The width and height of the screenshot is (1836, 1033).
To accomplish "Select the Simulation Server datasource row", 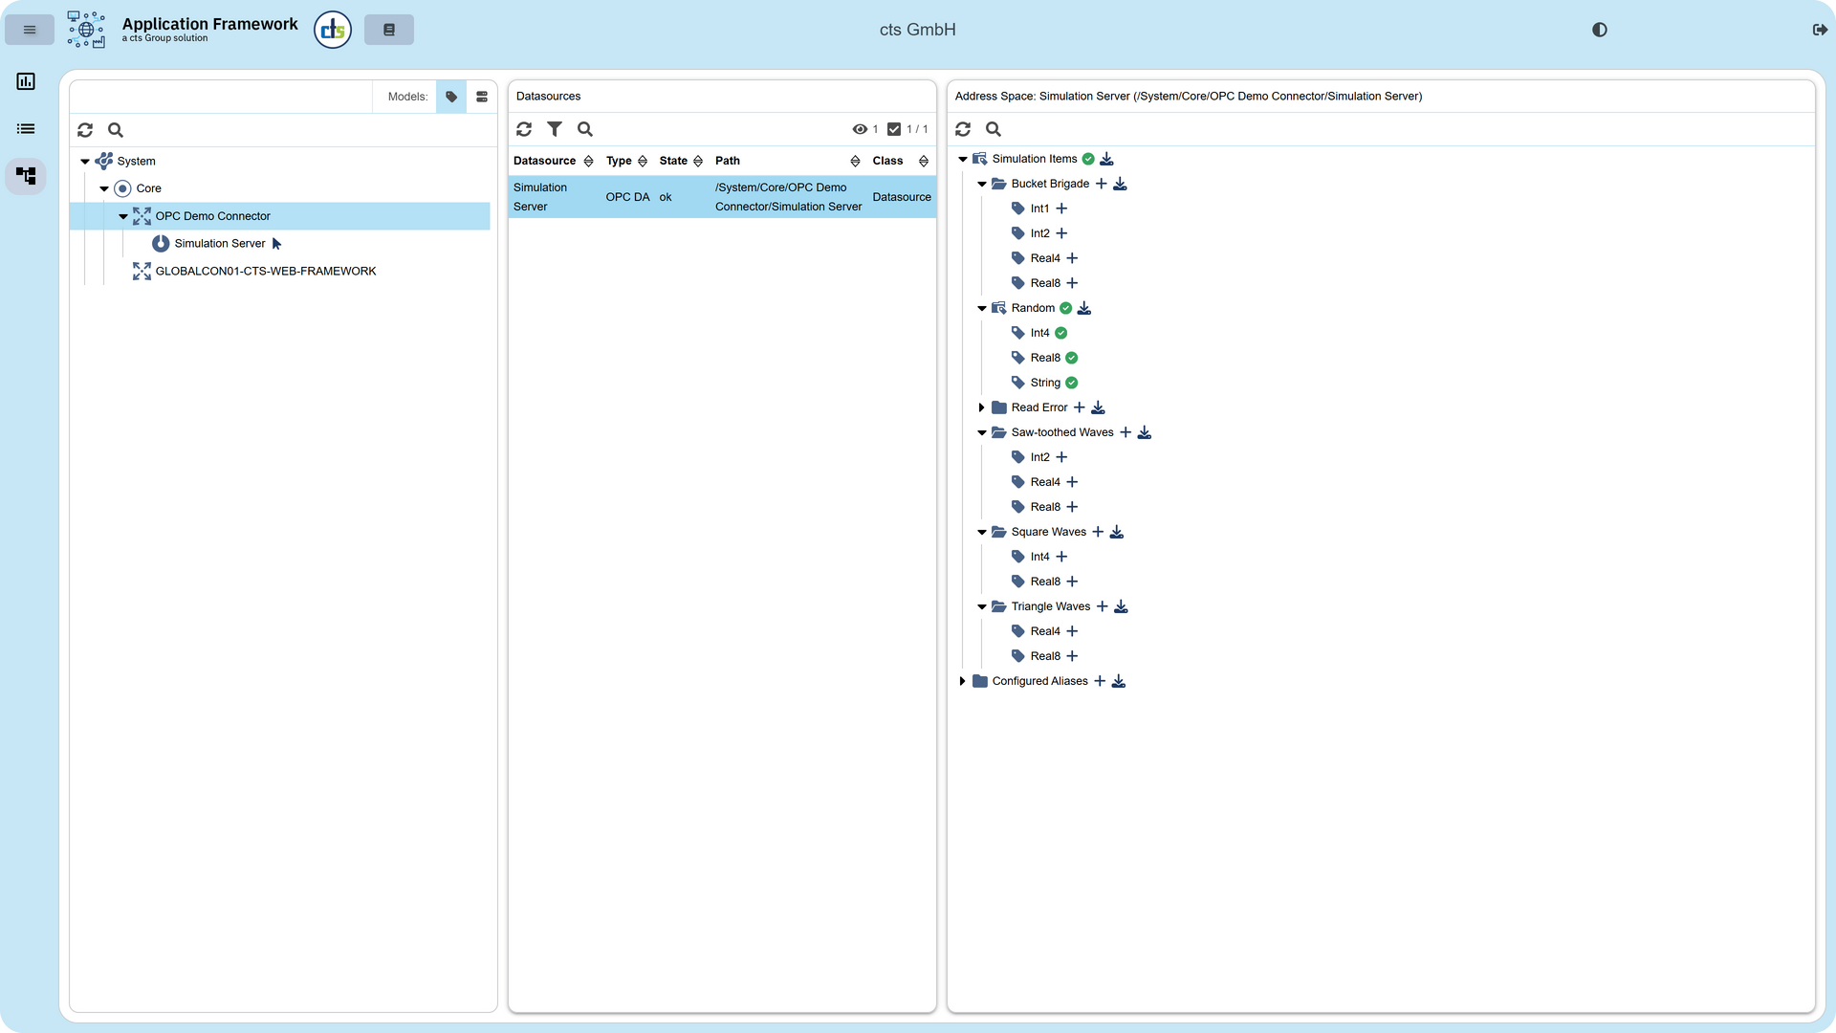I will [x=722, y=197].
